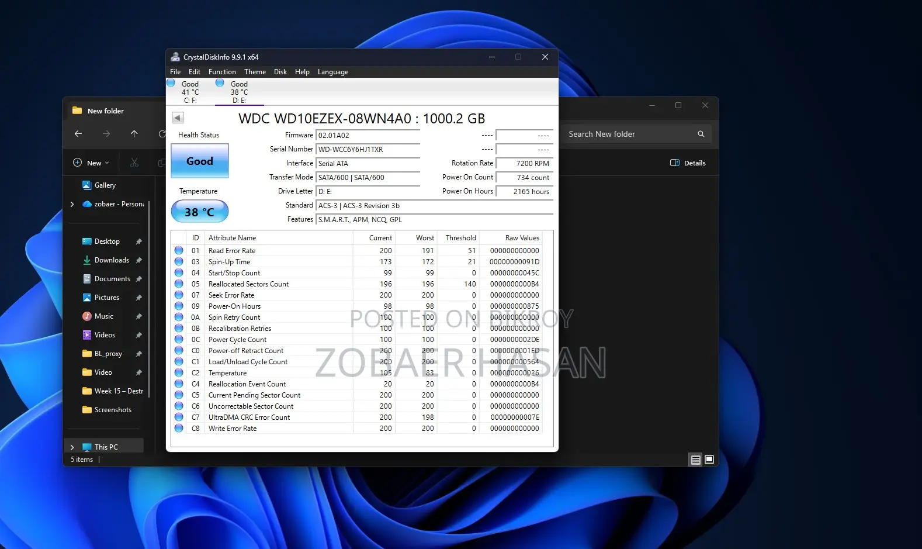Unpin BL_proxy using its pin icon
Viewport: 922px width, 549px height.
(139, 354)
